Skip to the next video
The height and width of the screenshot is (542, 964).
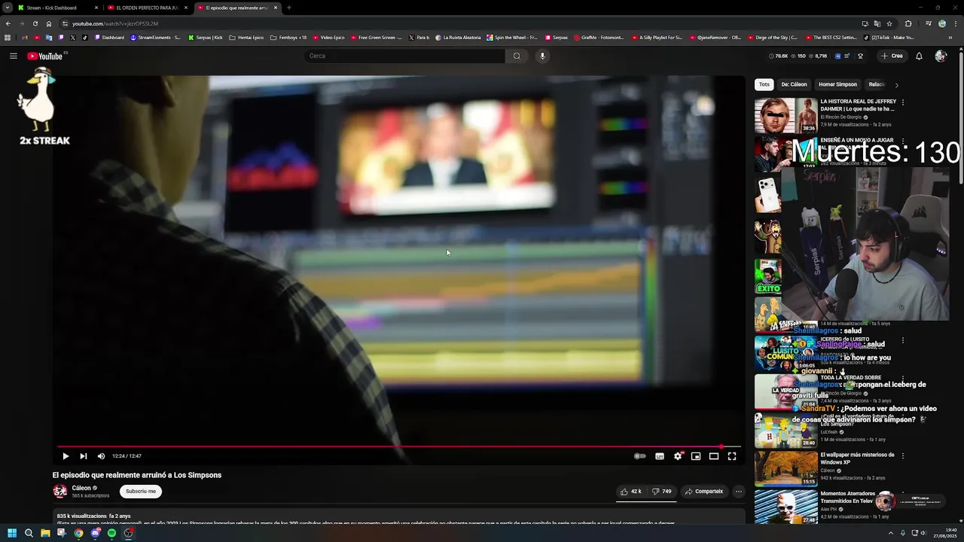click(x=84, y=456)
